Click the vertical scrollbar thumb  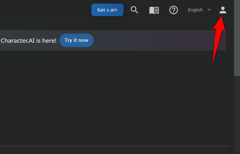pos(237,38)
